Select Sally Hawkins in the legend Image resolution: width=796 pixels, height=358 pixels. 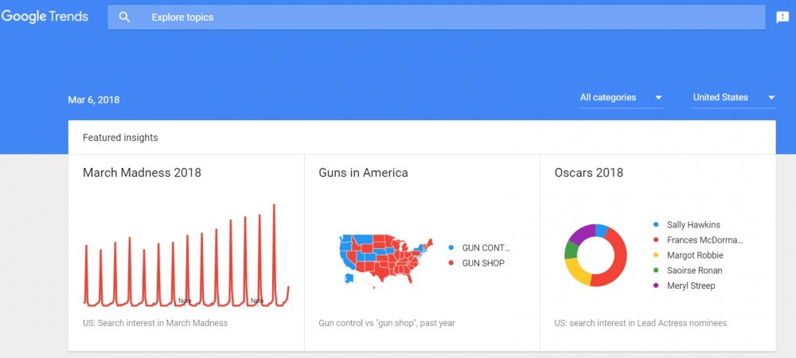[693, 224]
